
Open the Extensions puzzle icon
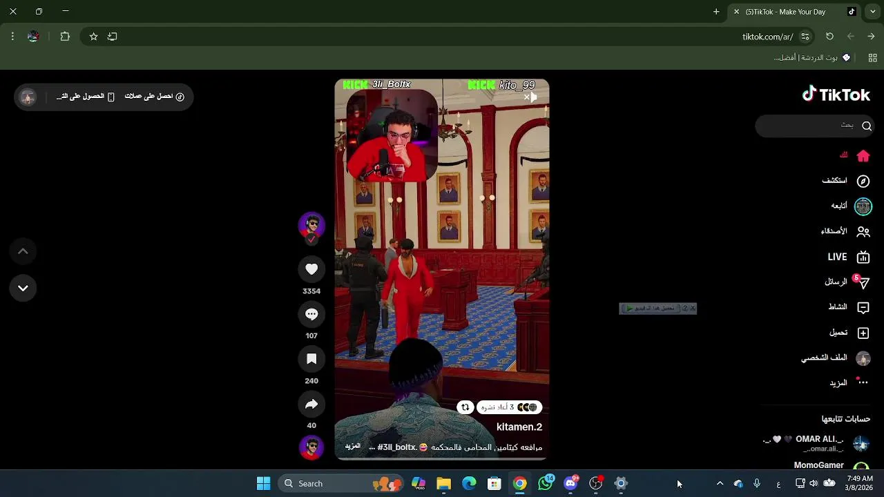point(65,37)
